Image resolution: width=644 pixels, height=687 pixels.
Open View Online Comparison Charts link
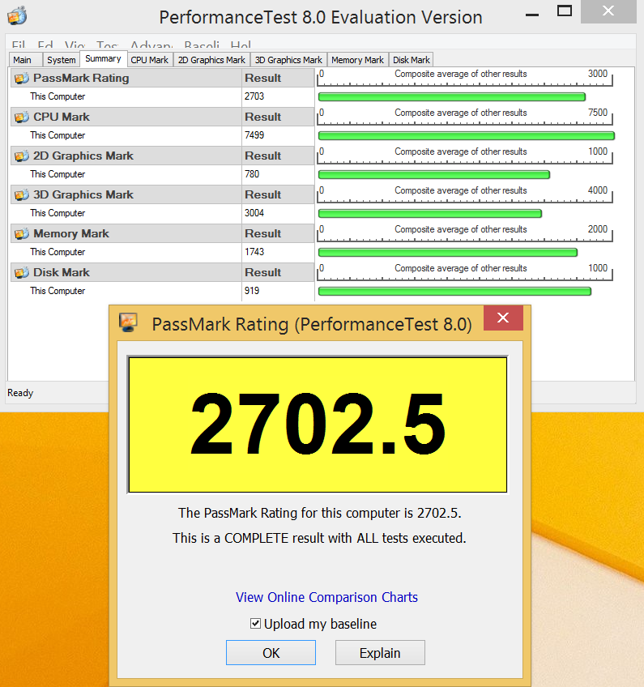coord(326,597)
